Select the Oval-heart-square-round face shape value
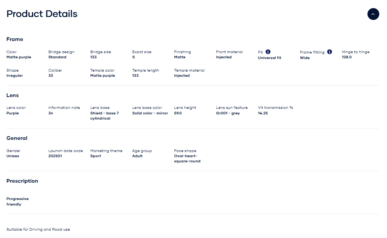 click(187, 159)
